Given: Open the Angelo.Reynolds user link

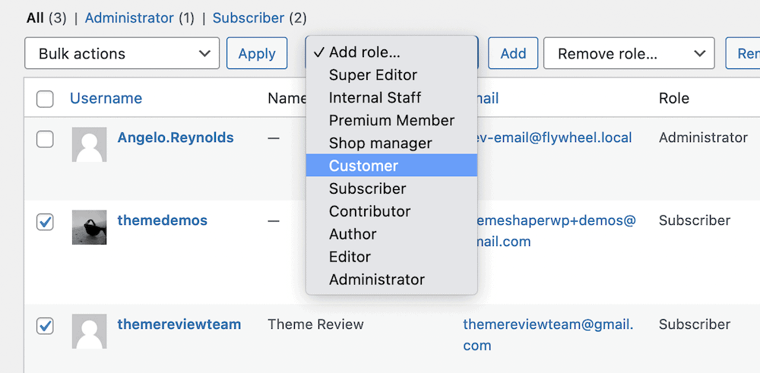Looking at the screenshot, I should tap(176, 138).
